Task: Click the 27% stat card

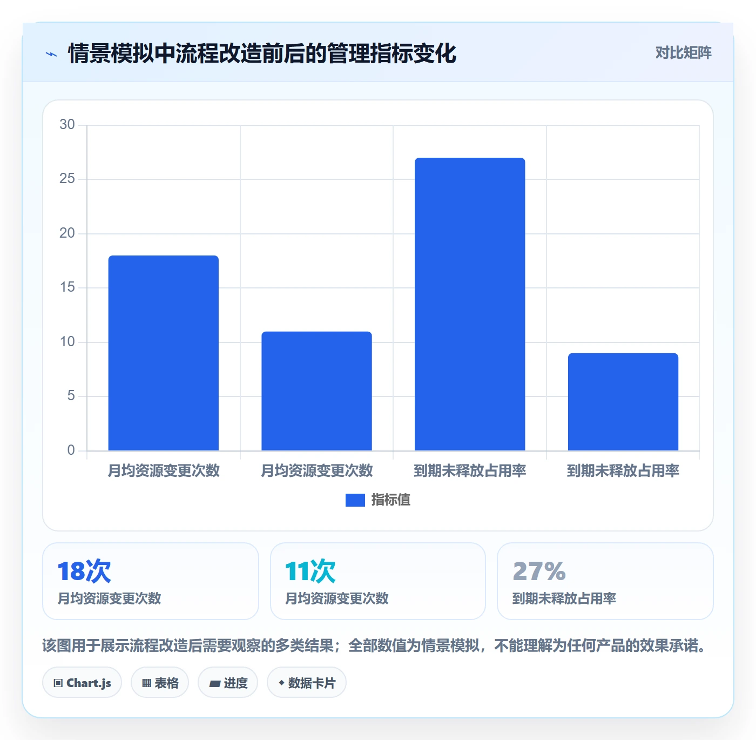Action: 605,581
